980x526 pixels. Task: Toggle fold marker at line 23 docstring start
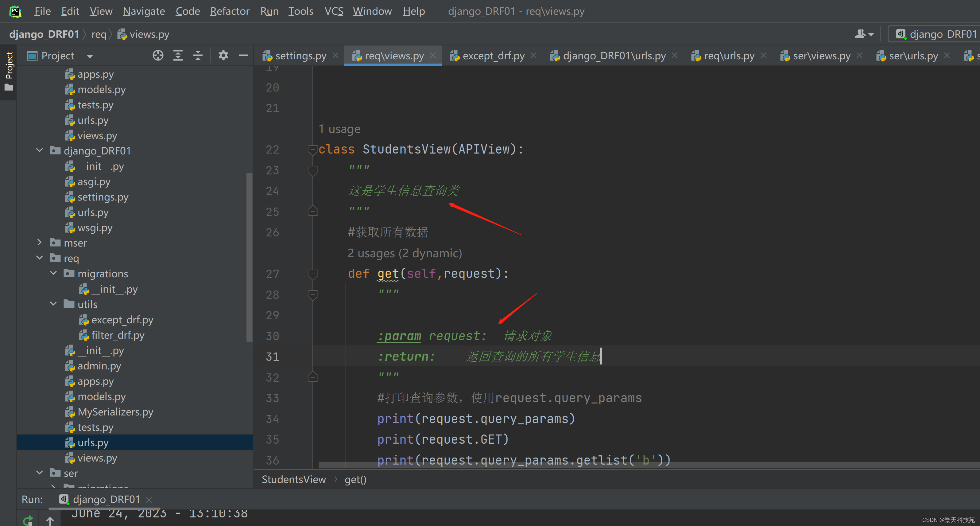click(313, 170)
